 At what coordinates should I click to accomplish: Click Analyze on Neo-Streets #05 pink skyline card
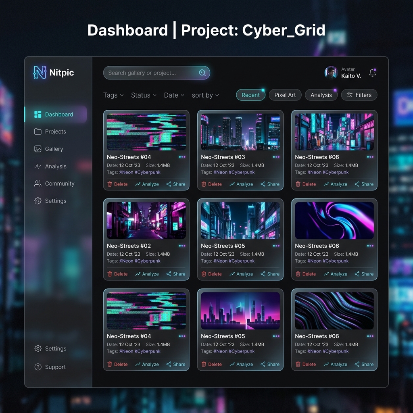[x=241, y=364]
